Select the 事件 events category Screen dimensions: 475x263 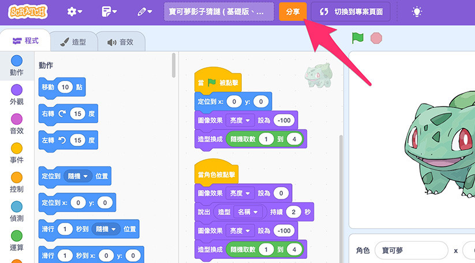click(17, 153)
